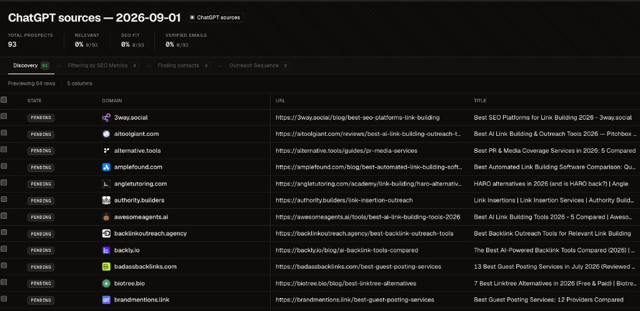Check the awesomeagents.ai row checkbox

(4, 216)
